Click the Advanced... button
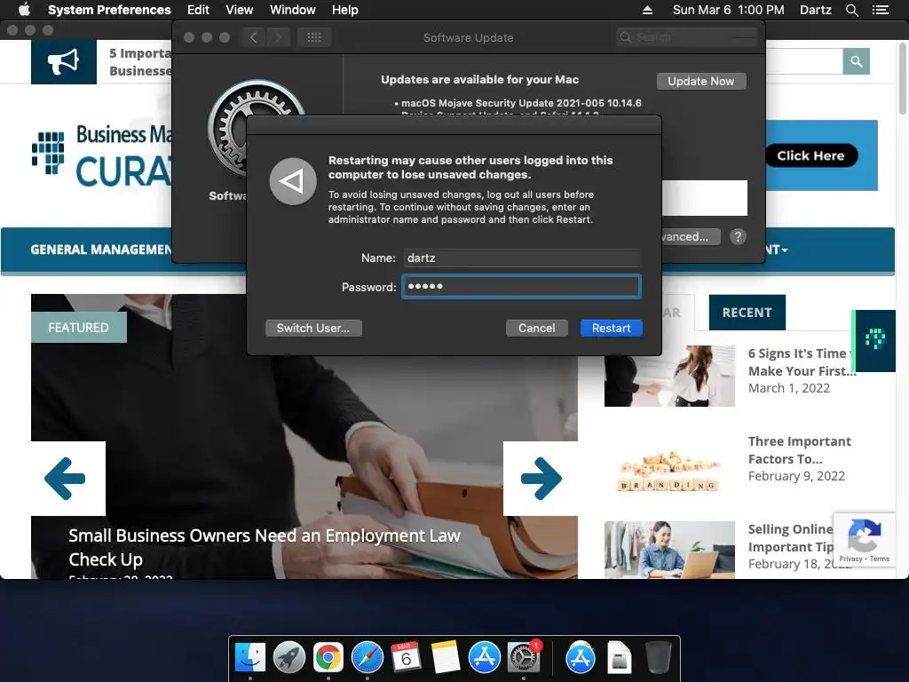 coord(692,236)
